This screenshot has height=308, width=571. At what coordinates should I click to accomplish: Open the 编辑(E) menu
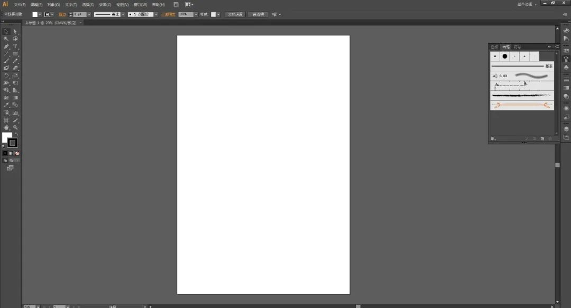(x=36, y=5)
